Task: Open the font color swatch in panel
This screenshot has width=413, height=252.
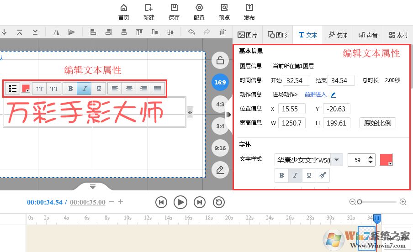Action: tap(386, 160)
